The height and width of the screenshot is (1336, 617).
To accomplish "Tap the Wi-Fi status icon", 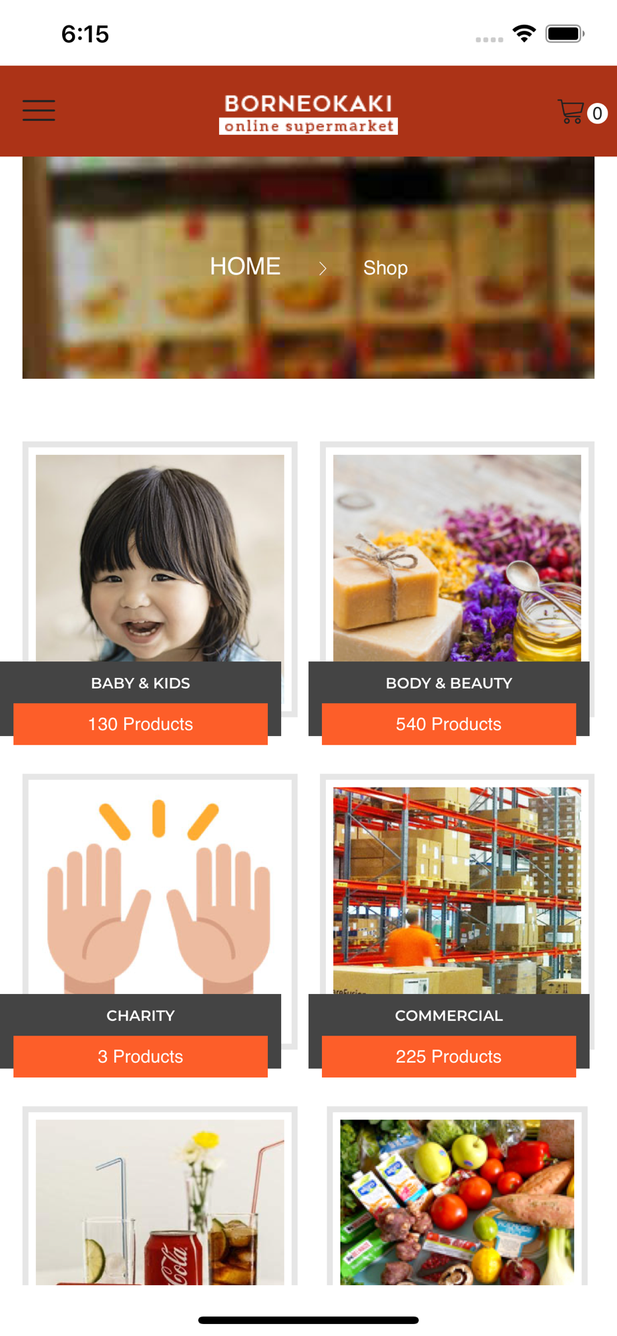I will click(x=524, y=33).
